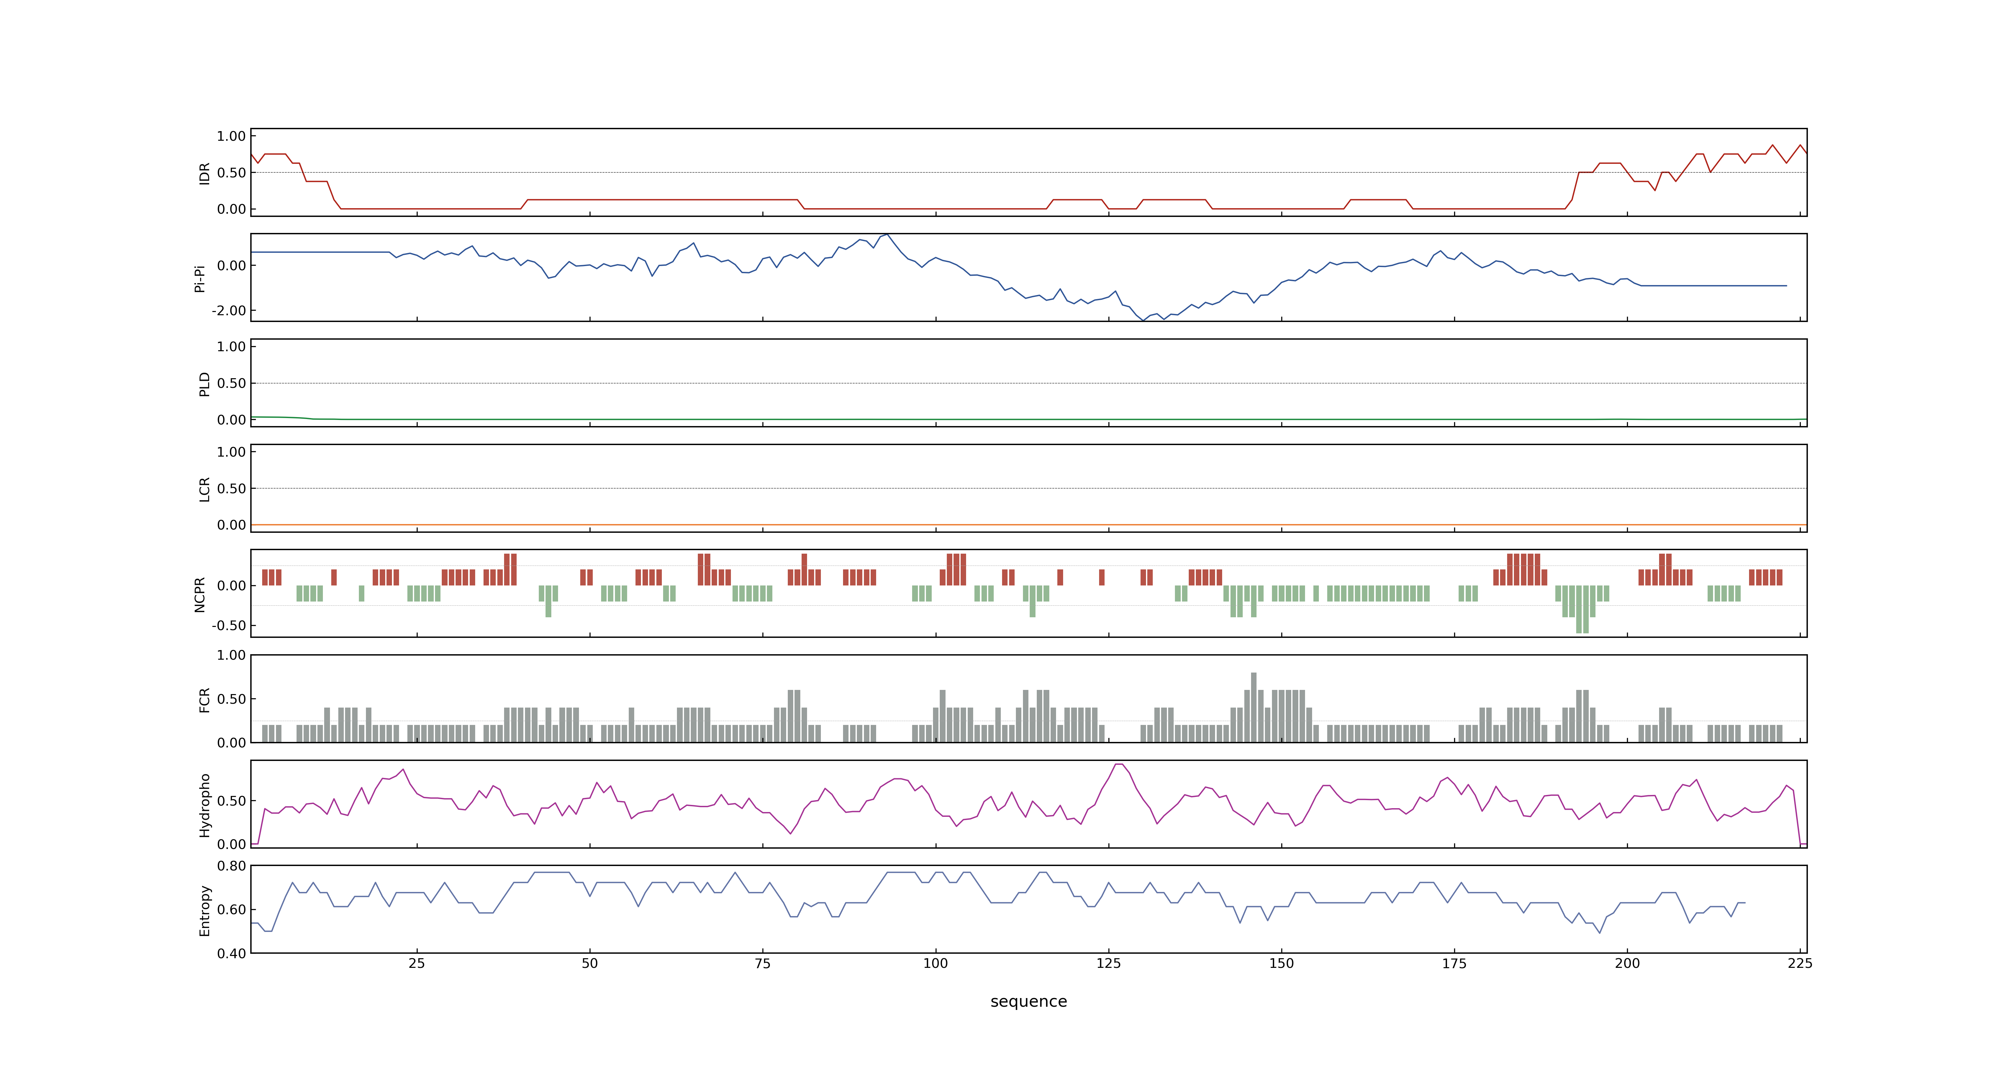
Task: Click the Entropy axis label
Action: tap(204, 910)
